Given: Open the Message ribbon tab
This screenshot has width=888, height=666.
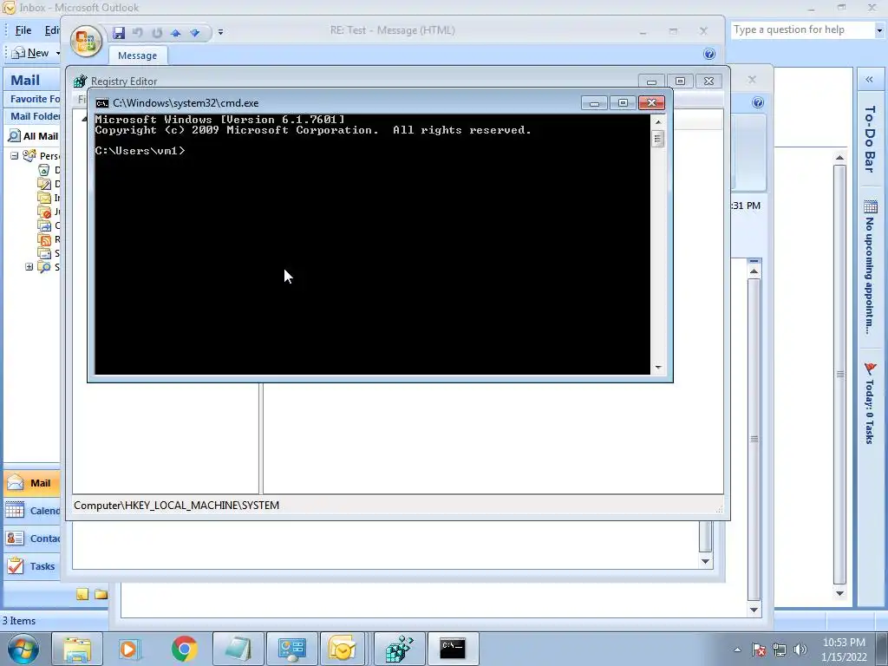Looking at the screenshot, I should click(138, 55).
